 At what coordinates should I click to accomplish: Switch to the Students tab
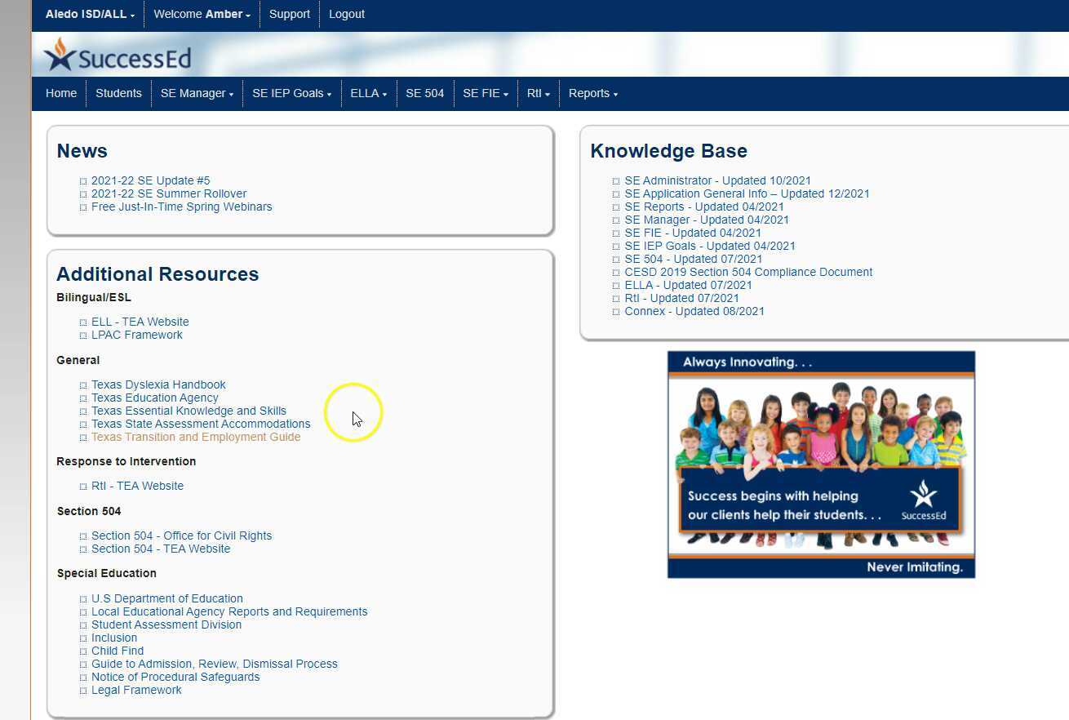coord(118,93)
